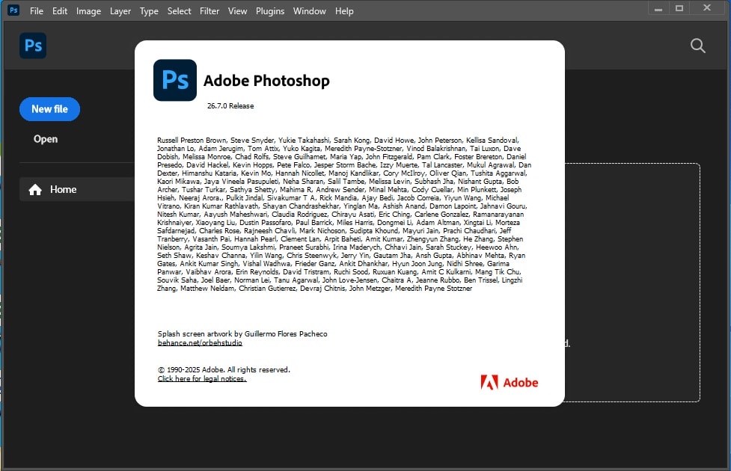Open the Layer menu
Viewport: 731px width, 471px height.
point(120,10)
